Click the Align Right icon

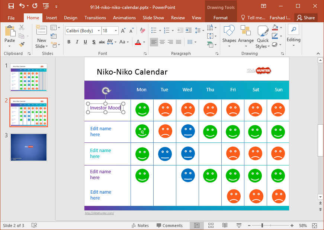[x=170, y=42]
